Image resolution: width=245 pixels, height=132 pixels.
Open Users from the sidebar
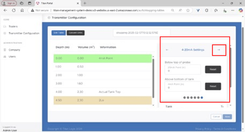(12, 56)
